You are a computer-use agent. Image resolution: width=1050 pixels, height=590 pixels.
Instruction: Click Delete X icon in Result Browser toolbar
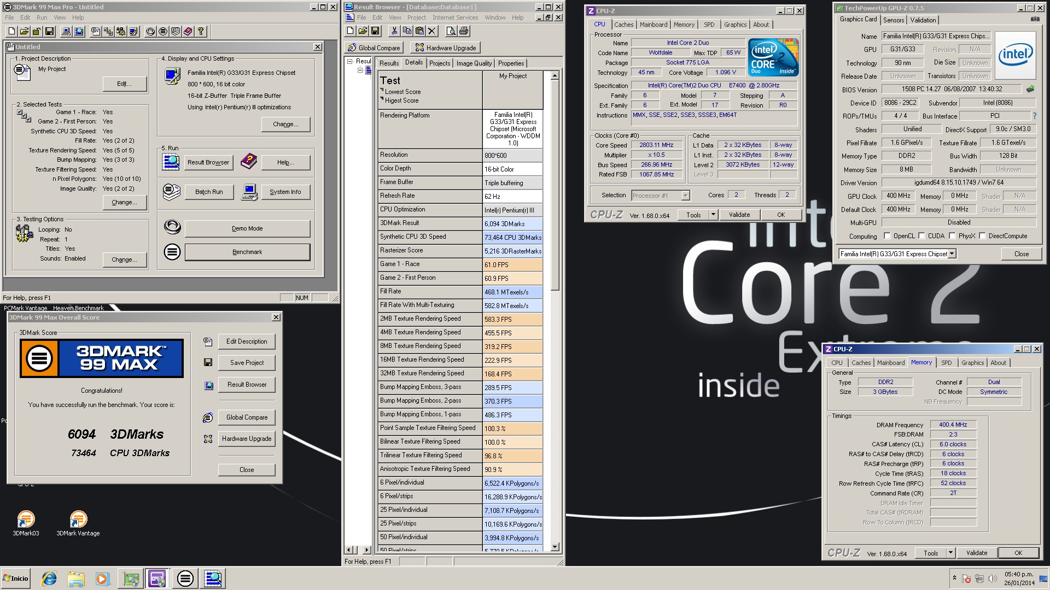pyautogui.click(x=432, y=31)
